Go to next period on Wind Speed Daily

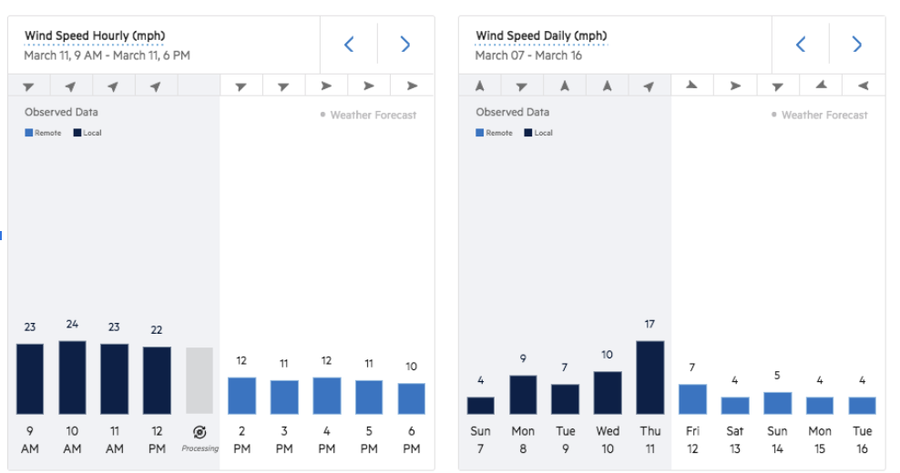coord(856,45)
